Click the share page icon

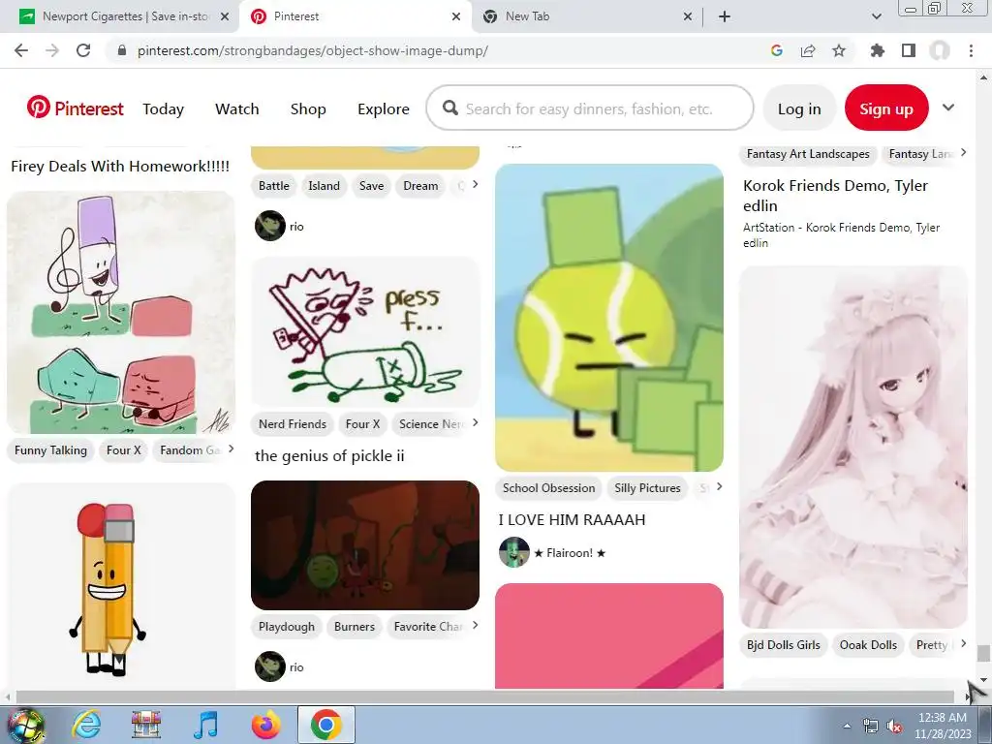[808, 50]
